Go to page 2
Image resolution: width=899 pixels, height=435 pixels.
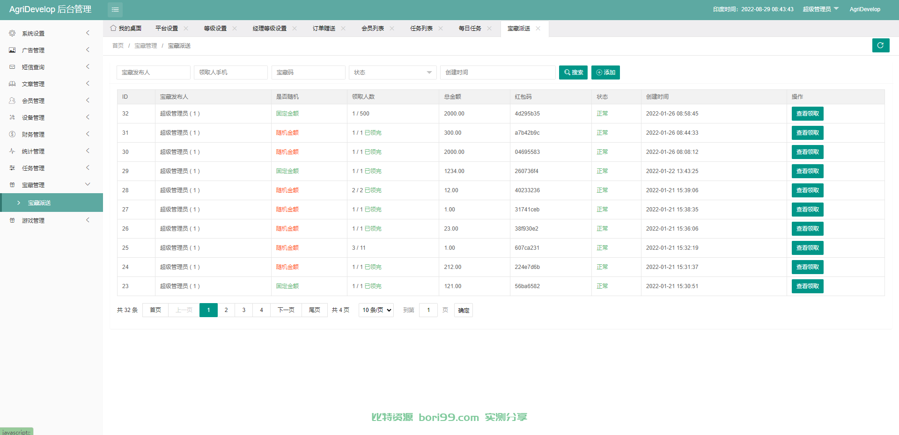pos(226,310)
